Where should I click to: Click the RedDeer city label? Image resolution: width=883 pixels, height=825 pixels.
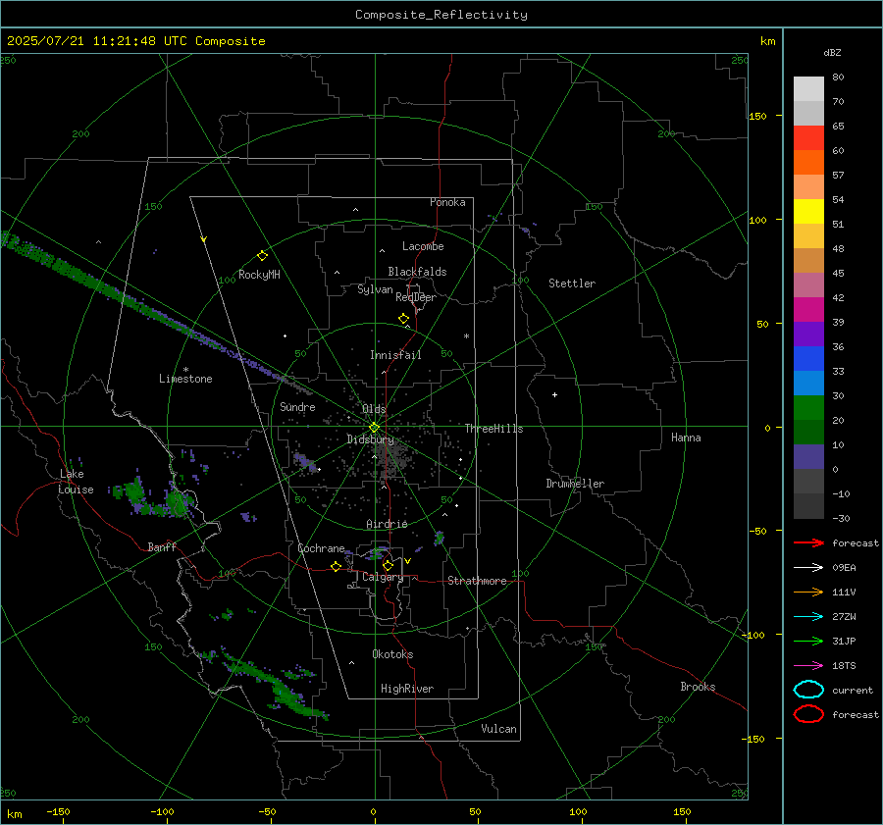(x=416, y=297)
